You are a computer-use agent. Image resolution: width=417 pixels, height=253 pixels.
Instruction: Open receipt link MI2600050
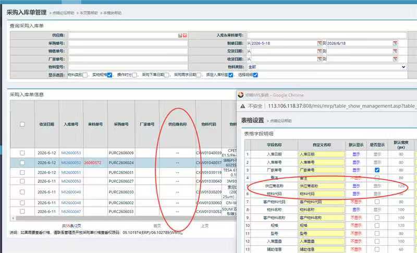coord(71,181)
